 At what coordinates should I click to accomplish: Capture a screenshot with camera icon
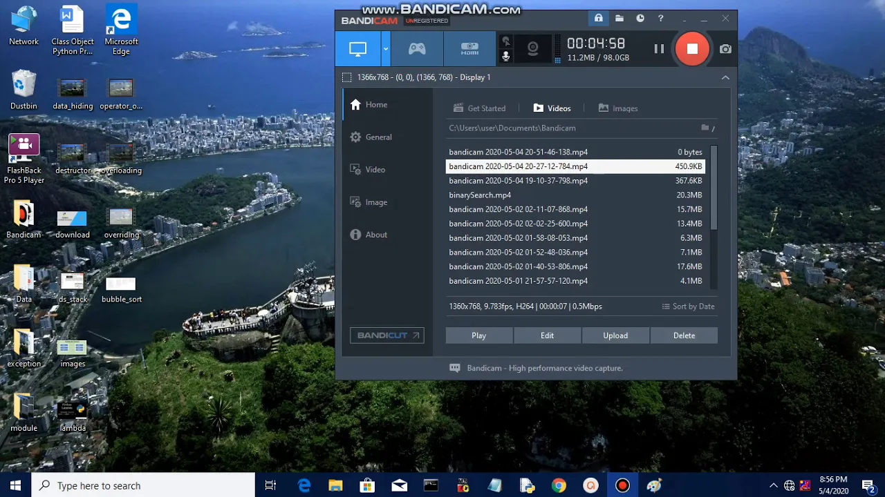tap(725, 49)
